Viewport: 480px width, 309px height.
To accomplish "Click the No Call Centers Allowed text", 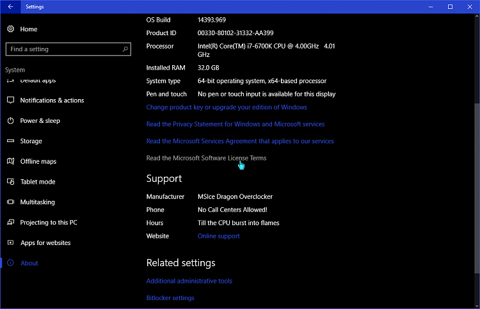I will coord(232,210).
